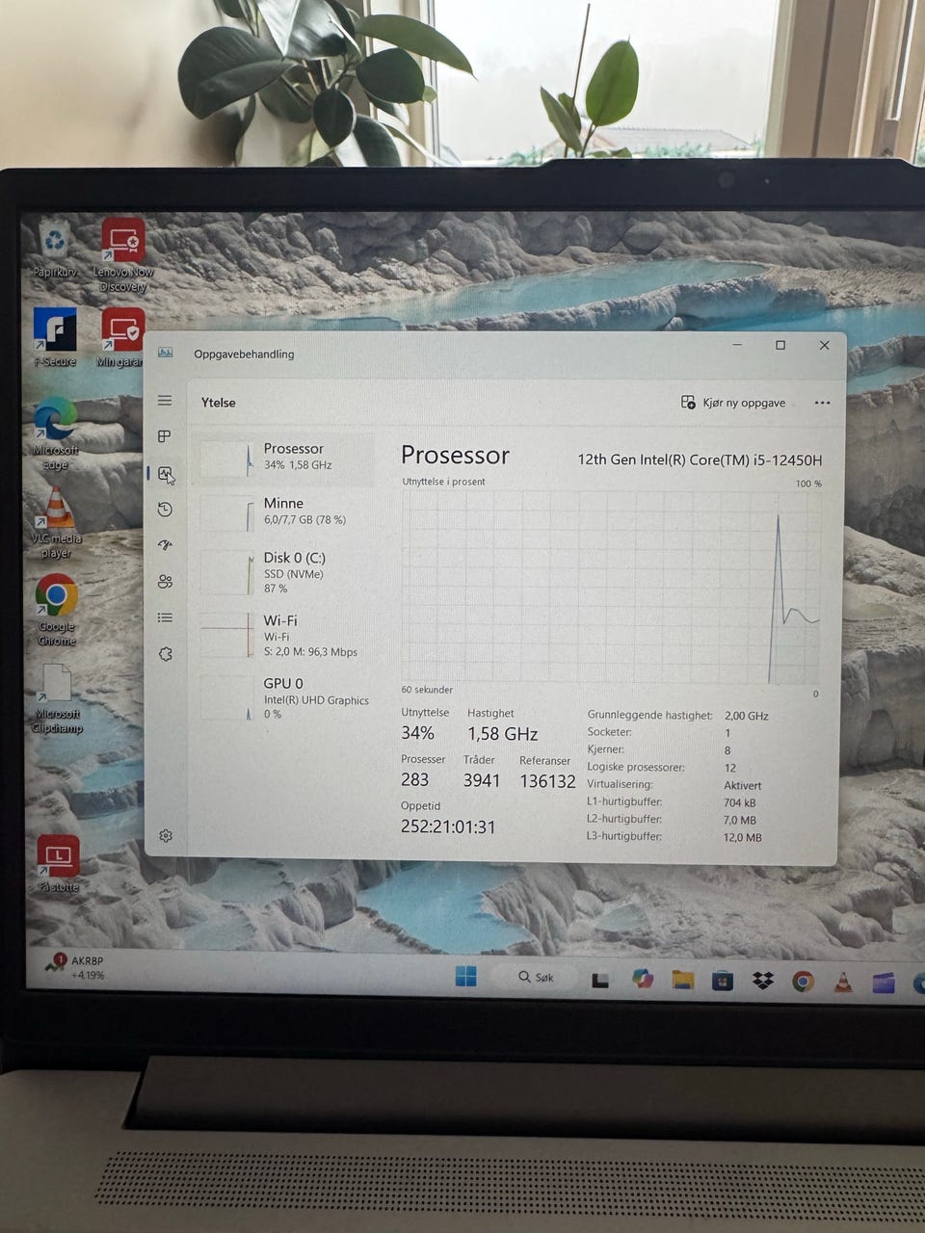
Task: Open Chrome from the taskbar
Action: click(x=803, y=982)
